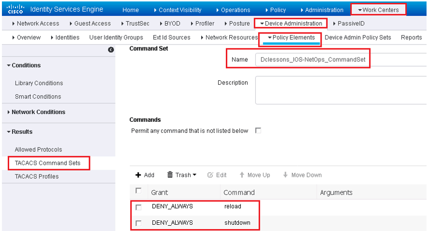Click the Trash bin icon
Viewport: 428px width, 231px height.
(170, 174)
